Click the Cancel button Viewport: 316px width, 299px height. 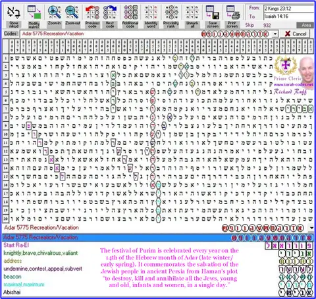296,34
